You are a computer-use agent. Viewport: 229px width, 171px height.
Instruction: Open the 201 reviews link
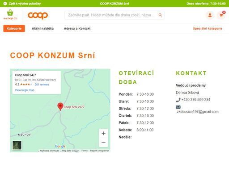(42, 85)
